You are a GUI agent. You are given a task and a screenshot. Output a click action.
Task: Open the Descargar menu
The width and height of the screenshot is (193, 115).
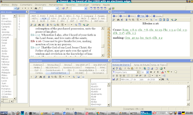(x=83, y=5)
